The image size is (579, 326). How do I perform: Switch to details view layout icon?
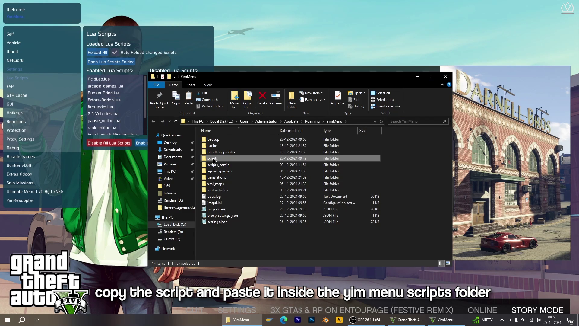tap(440, 264)
